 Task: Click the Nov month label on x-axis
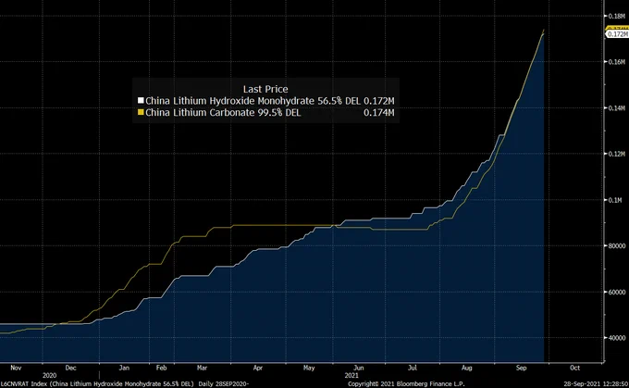click(16, 368)
